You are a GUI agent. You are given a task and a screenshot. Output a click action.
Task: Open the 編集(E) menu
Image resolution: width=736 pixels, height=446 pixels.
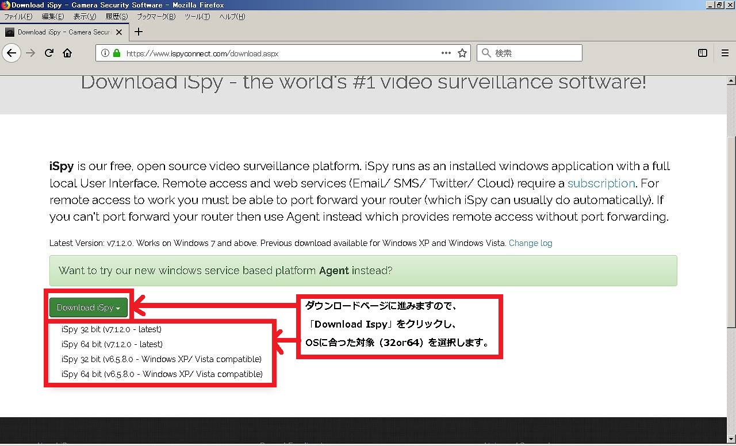[53, 17]
